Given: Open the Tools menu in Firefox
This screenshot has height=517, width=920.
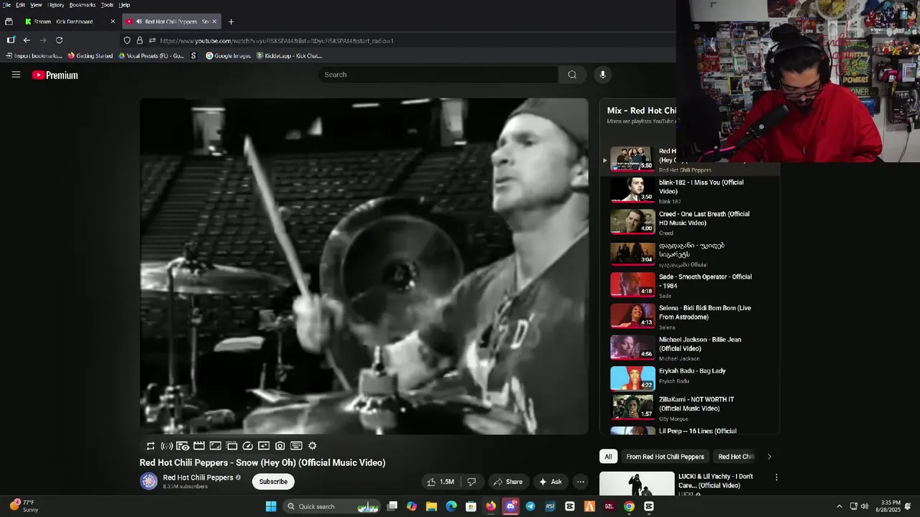Looking at the screenshot, I should 107,5.
